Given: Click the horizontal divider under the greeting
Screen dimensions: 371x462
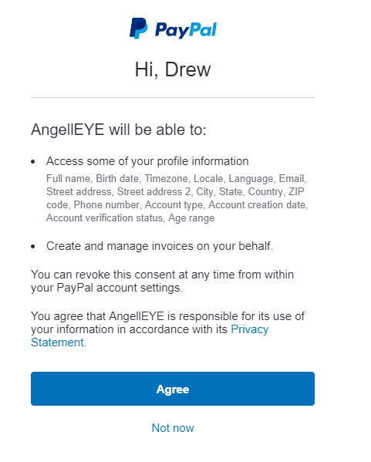Looking at the screenshot, I should [x=173, y=97].
